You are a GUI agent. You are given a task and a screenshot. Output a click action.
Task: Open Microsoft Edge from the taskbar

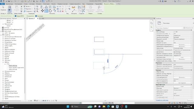tap(109, 107)
